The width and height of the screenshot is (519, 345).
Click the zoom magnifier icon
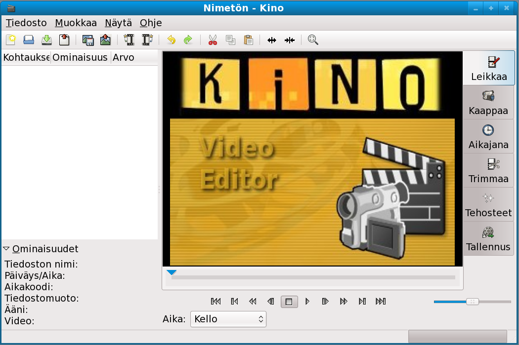(x=313, y=40)
